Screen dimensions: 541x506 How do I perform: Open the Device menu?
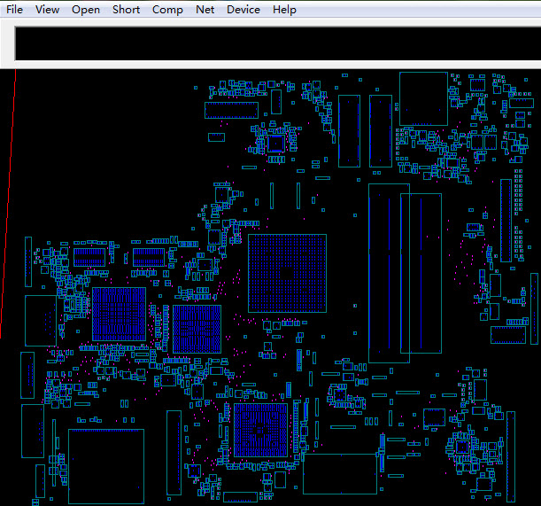pyautogui.click(x=243, y=10)
